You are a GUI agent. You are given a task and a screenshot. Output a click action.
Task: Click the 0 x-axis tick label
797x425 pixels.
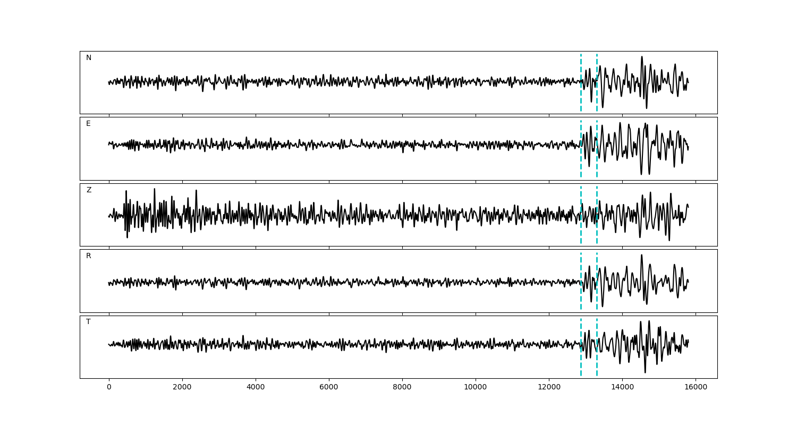[x=109, y=387]
